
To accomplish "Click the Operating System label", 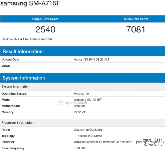I will coord(14,94).
